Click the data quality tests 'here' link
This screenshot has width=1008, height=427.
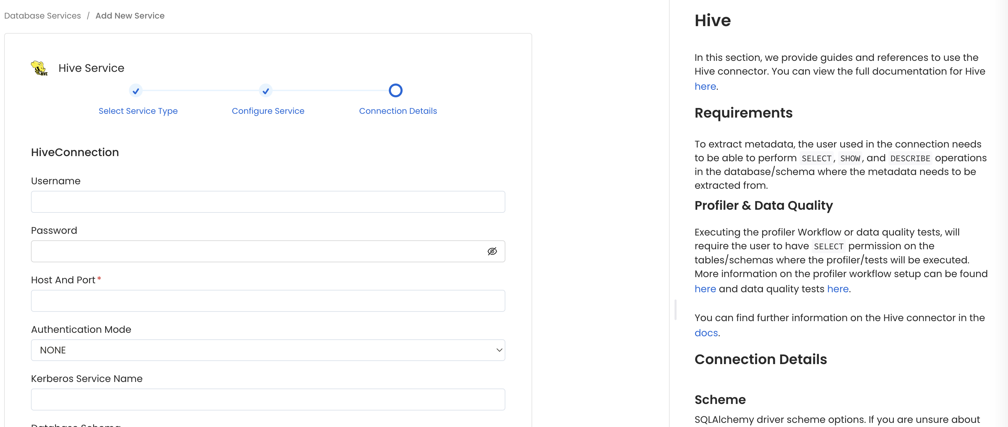[837, 289]
